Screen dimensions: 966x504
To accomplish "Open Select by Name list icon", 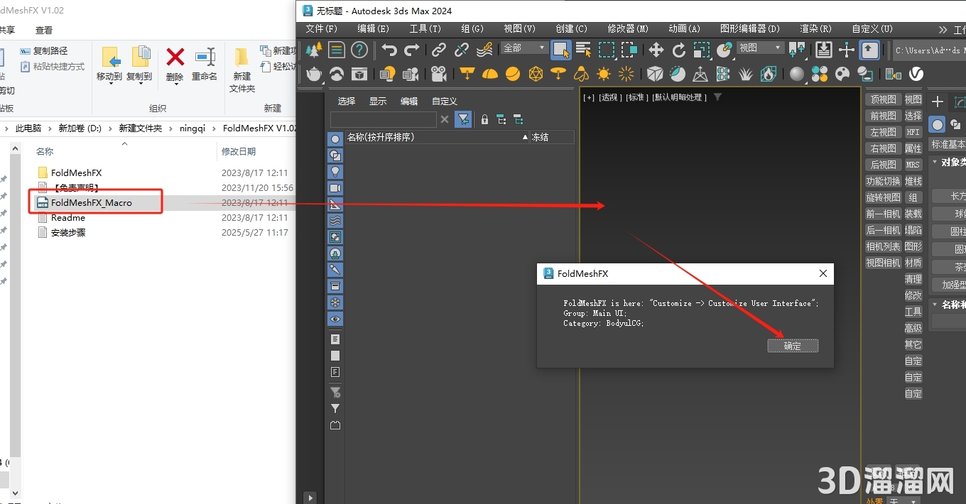I will click(x=584, y=50).
